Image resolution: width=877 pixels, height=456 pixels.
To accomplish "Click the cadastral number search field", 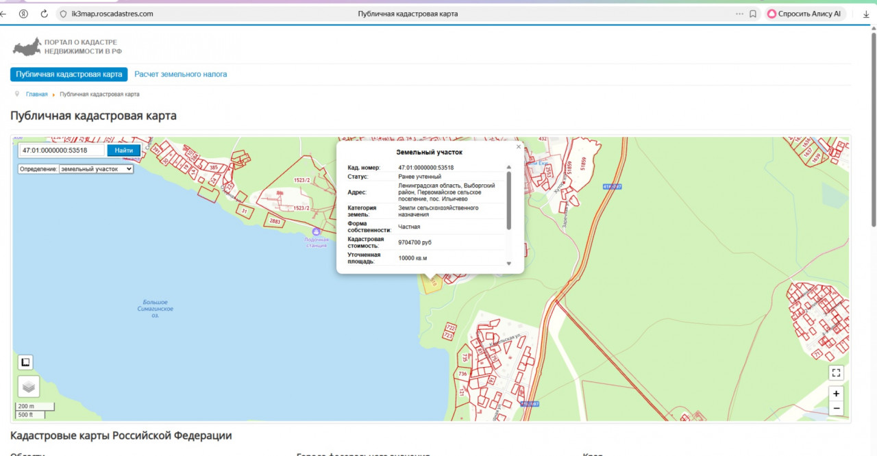I will click(x=62, y=150).
